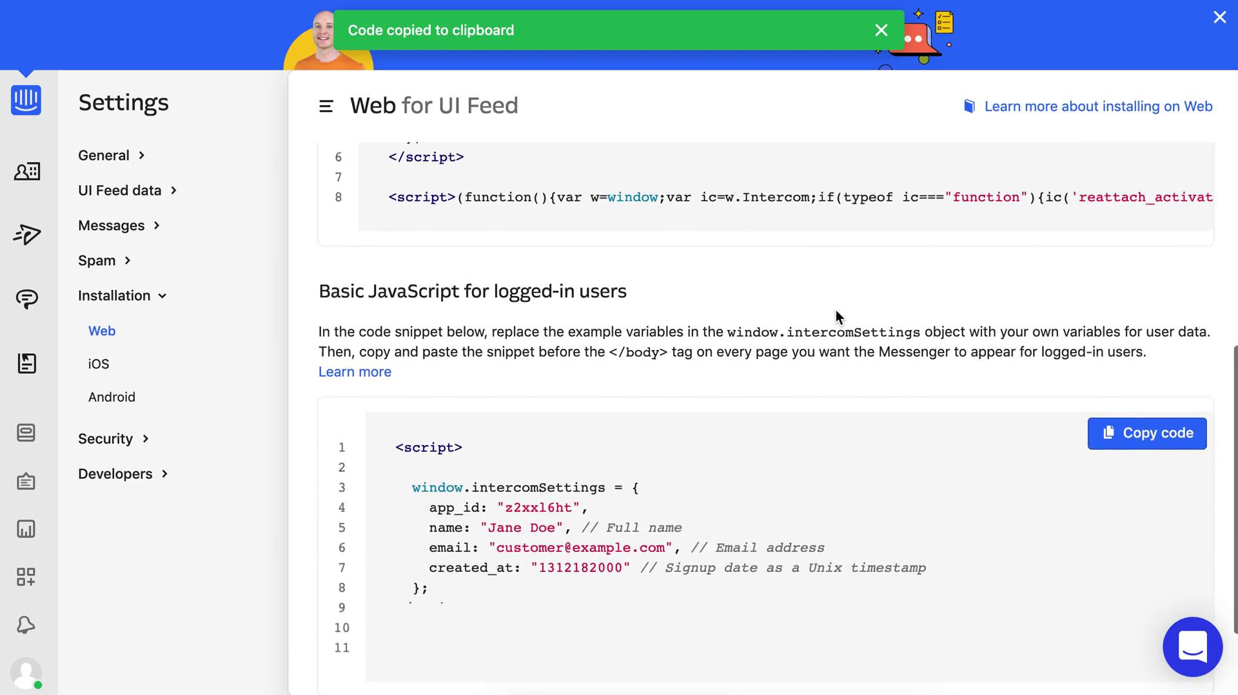This screenshot has width=1238, height=695.
Task: Click the Basic JavaScript for logged-in users heading
Action: point(473,291)
